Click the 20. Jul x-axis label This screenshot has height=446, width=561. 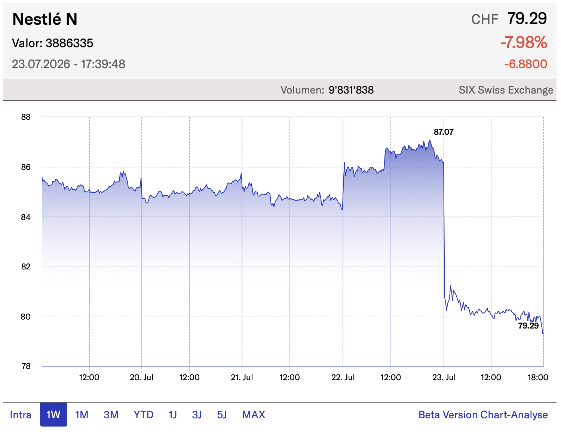coord(142,377)
